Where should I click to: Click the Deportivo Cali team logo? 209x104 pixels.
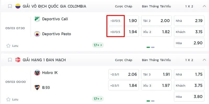coord(37,19)
